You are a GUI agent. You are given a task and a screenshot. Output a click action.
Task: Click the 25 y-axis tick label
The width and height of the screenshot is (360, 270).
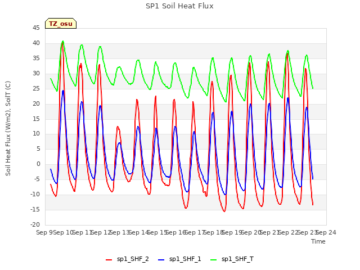pos(36,89)
